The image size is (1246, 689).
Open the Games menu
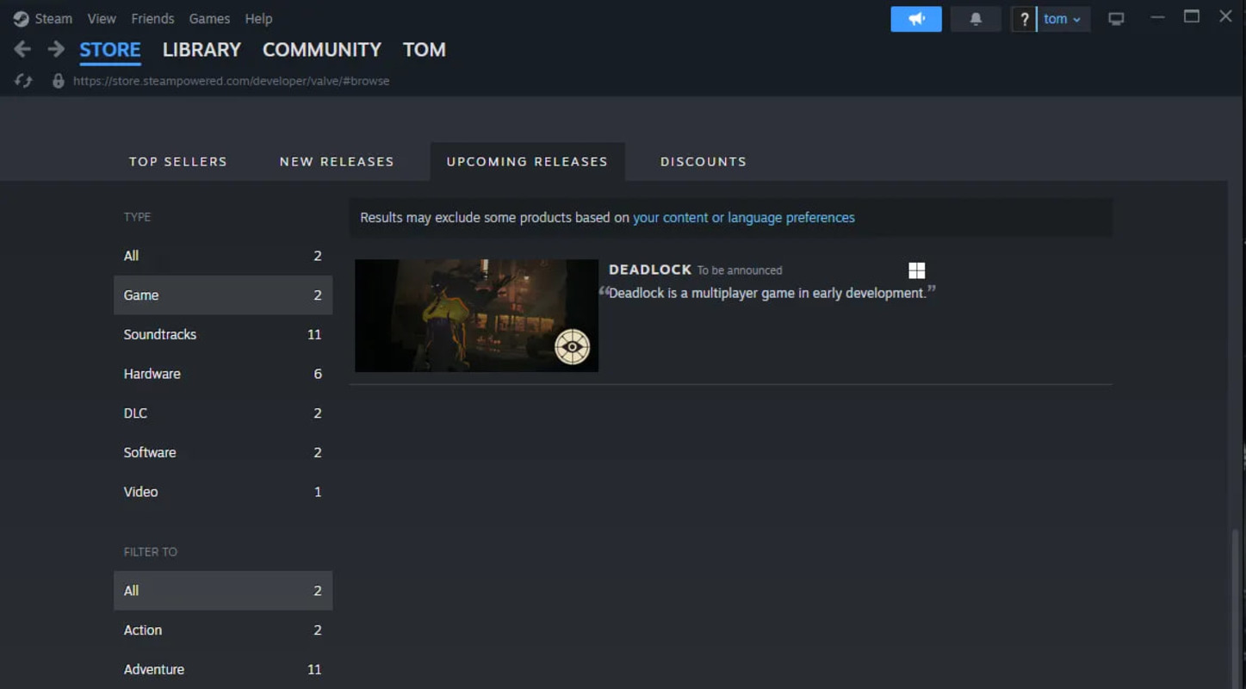pos(209,18)
